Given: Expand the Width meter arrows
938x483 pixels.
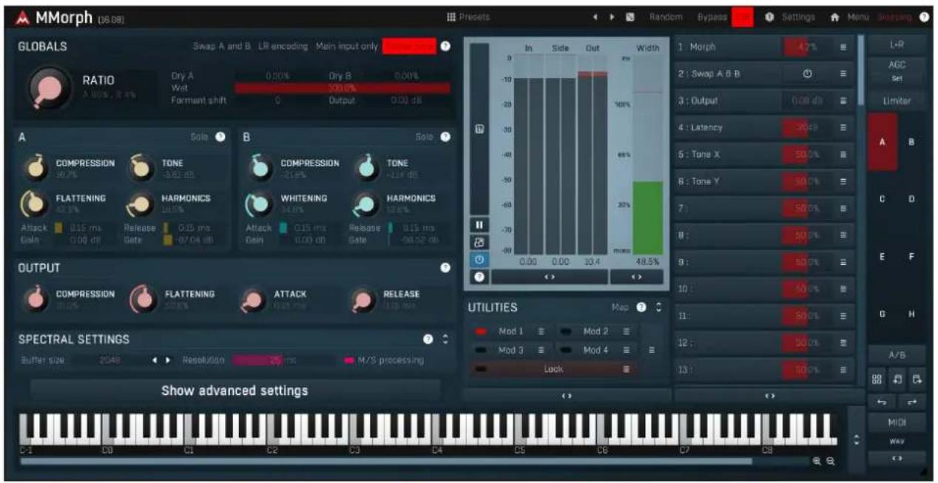Looking at the screenshot, I should point(637,277).
